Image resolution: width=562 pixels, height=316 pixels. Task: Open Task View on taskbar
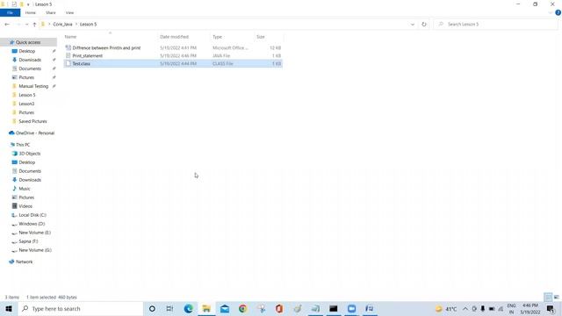coord(169,308)
